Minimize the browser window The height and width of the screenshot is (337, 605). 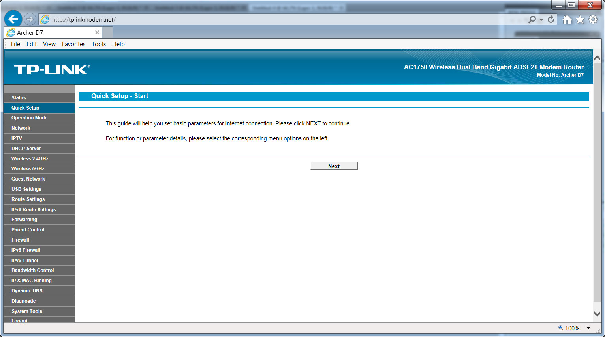558,5
